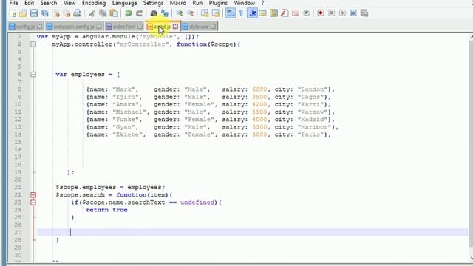This screenshot has width=473, height=266.
Task: Collapse the search function fold on line 22
Action: pyautogui.click(x=33, y=195)
